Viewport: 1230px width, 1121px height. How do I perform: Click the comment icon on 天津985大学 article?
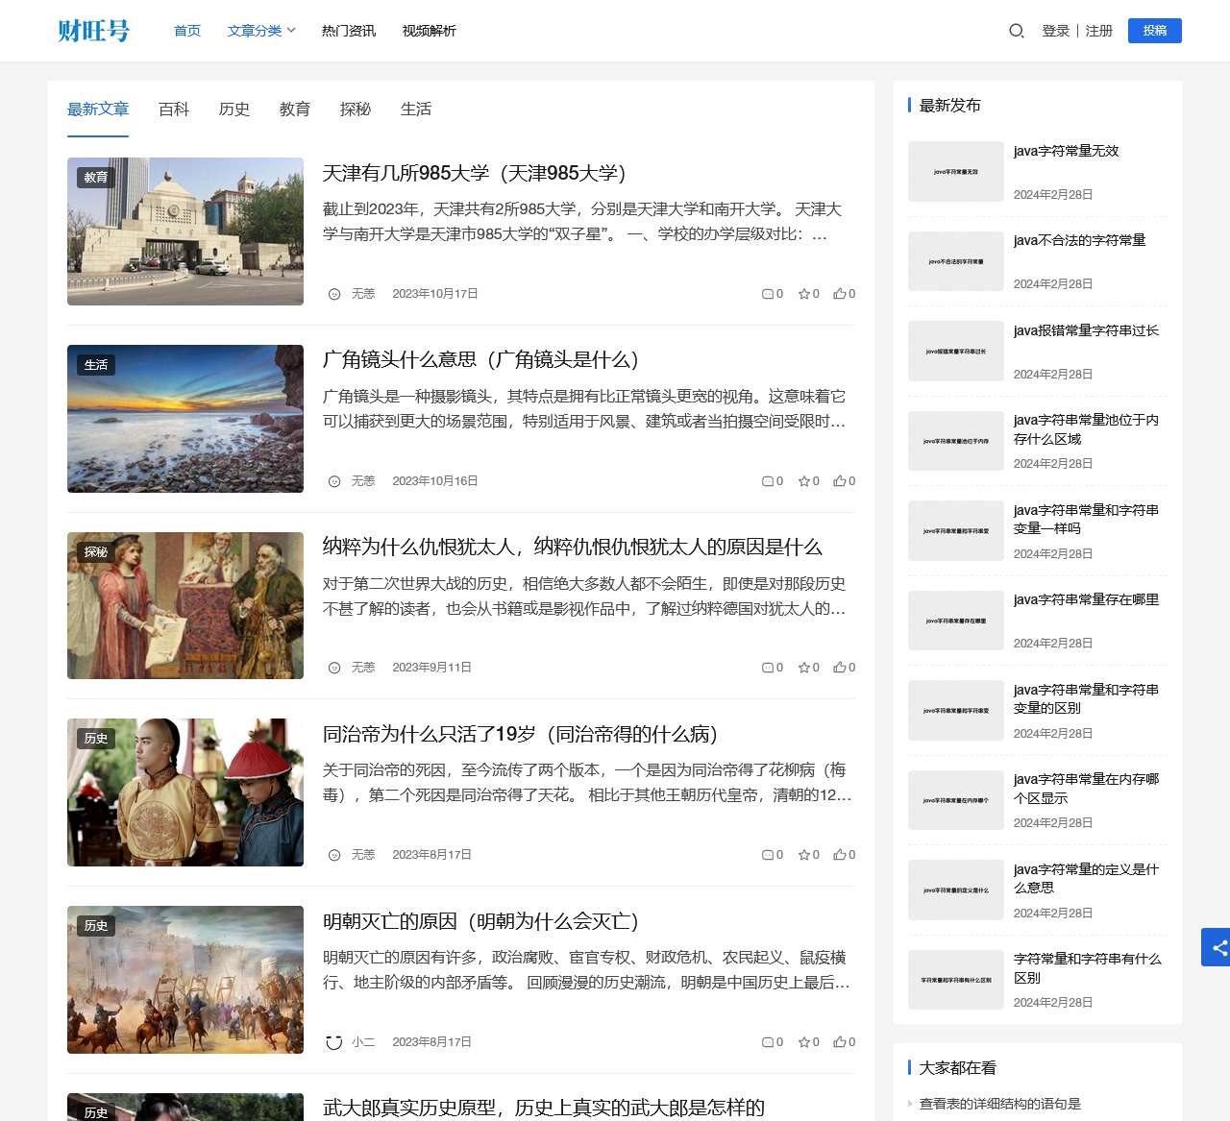point(768,294)
